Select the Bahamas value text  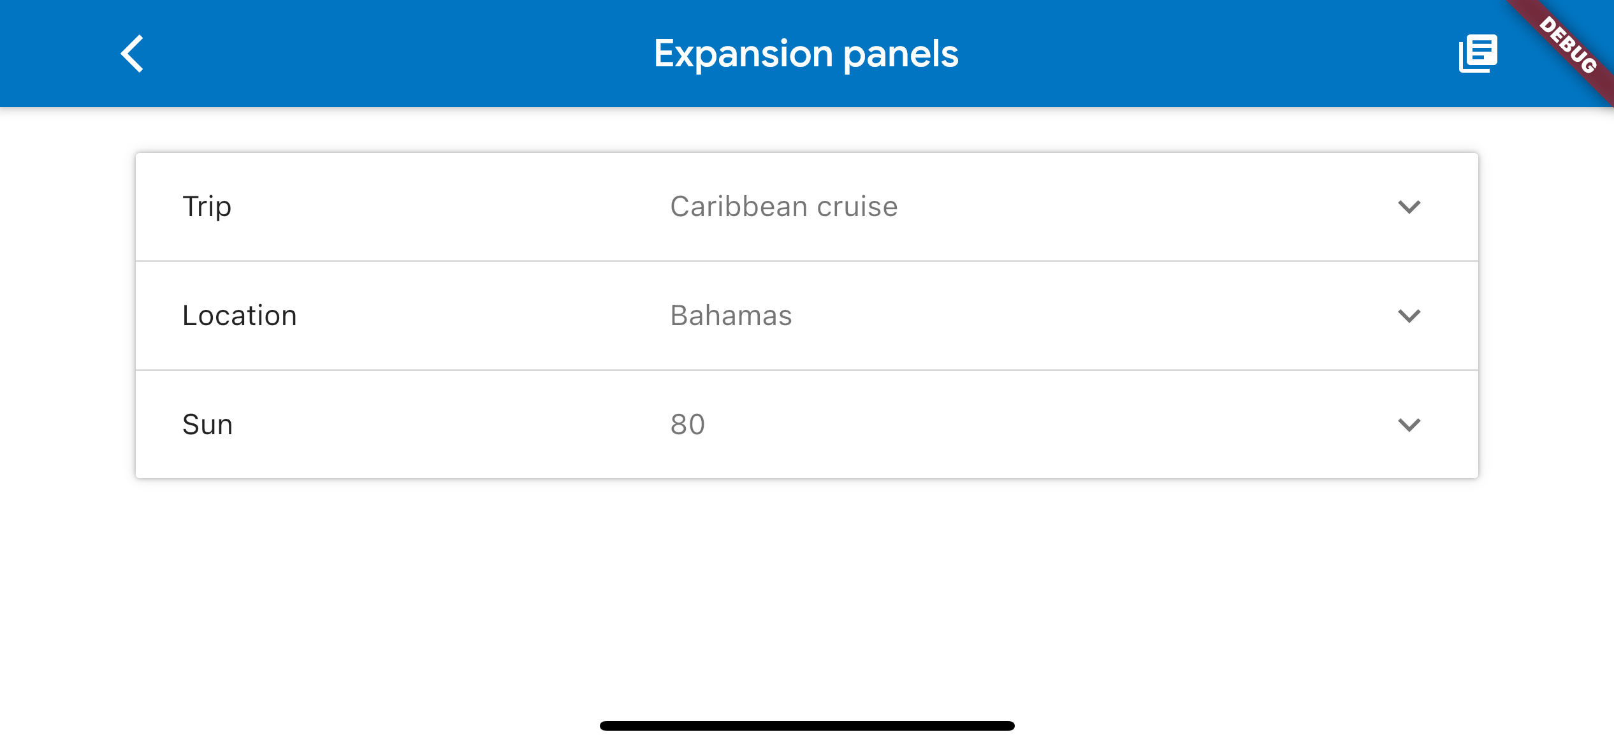[731, 314]
